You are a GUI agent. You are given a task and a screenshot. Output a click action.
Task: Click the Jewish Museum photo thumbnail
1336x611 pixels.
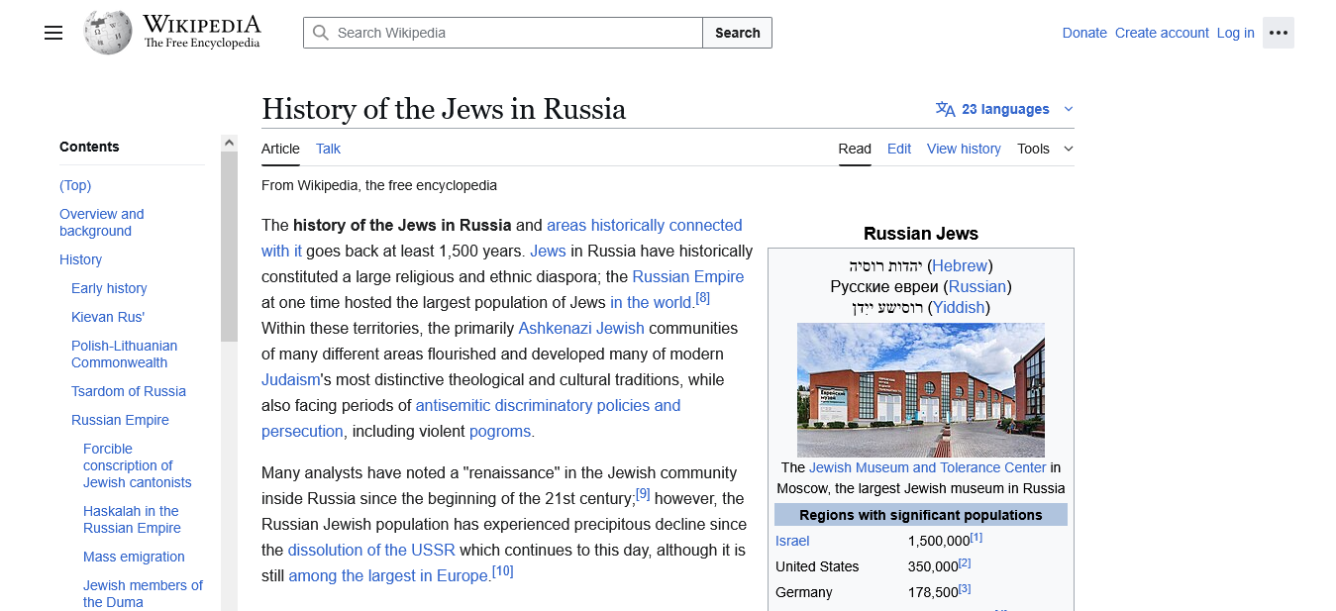pos(921,389)
